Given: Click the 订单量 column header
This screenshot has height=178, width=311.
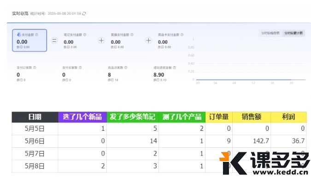Looking at the screenshot, I should pyautogui.click(x=219, y=117).
